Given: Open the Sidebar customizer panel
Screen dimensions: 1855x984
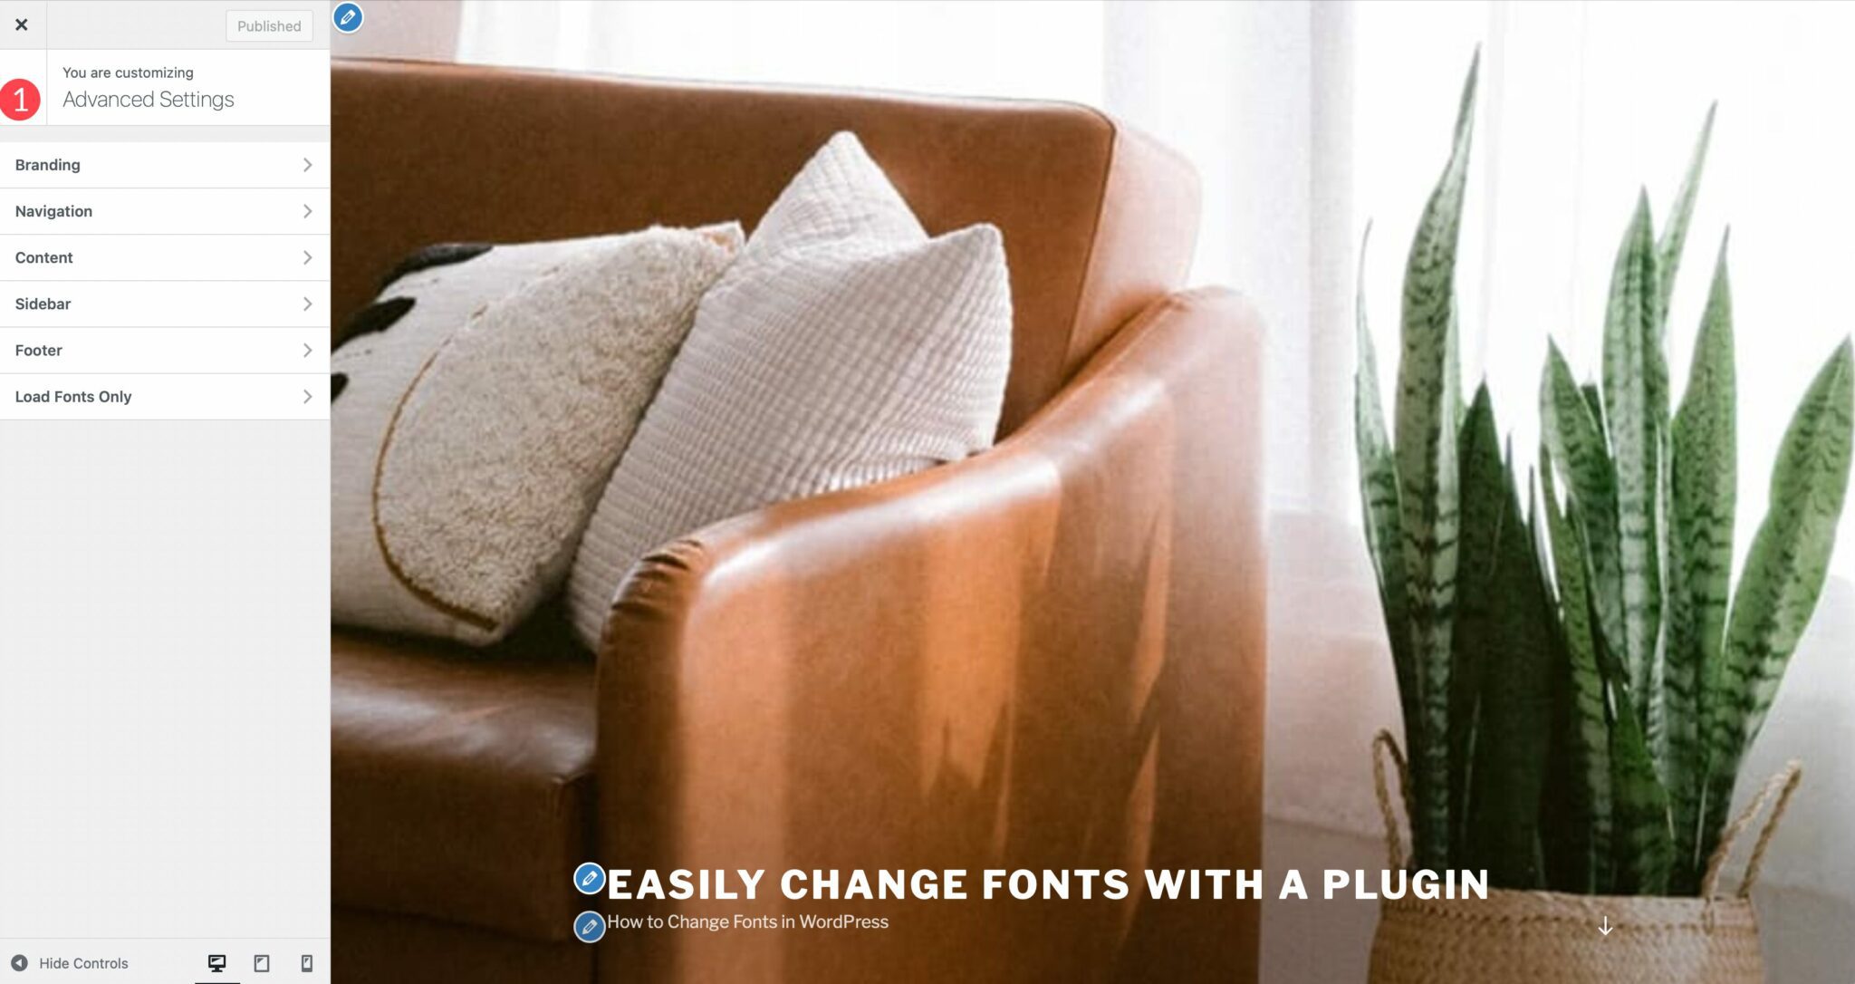Looking at the screenshot, I should [x=165, y=304].
